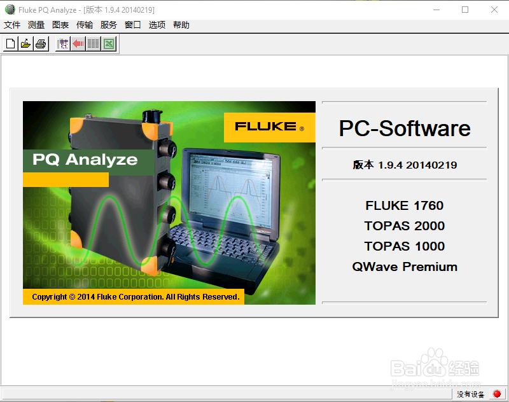Click the QWave Premium text
This screenshot has width=509, height=402.
point(405,267)
